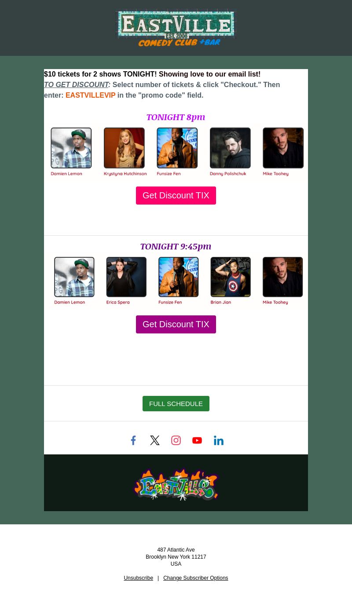Open the Full Schedule button
352x589 pixels.
[x=176, y=403]
